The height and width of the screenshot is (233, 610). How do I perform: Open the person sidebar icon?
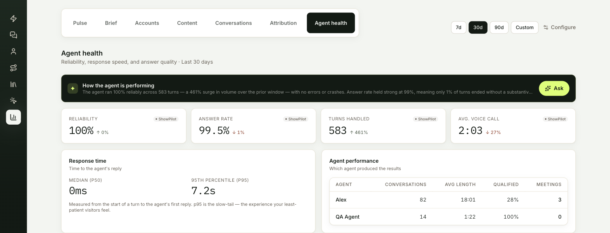coord(13,51)
